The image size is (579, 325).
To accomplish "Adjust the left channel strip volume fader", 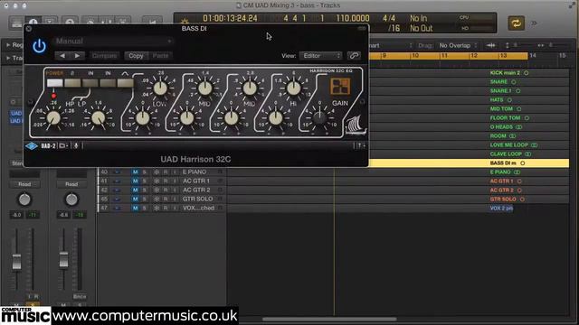I will tap(16, 262).
